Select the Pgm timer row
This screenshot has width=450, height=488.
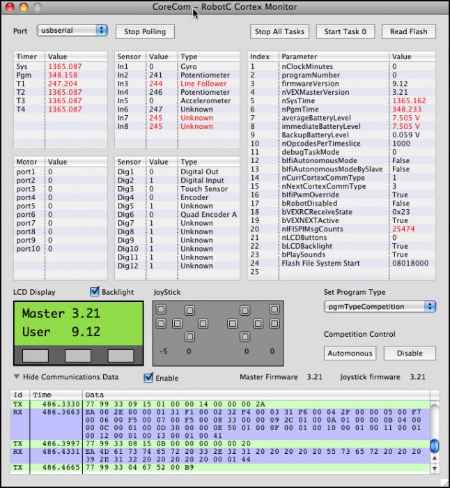pyautogui.click(x=61, y=75)
